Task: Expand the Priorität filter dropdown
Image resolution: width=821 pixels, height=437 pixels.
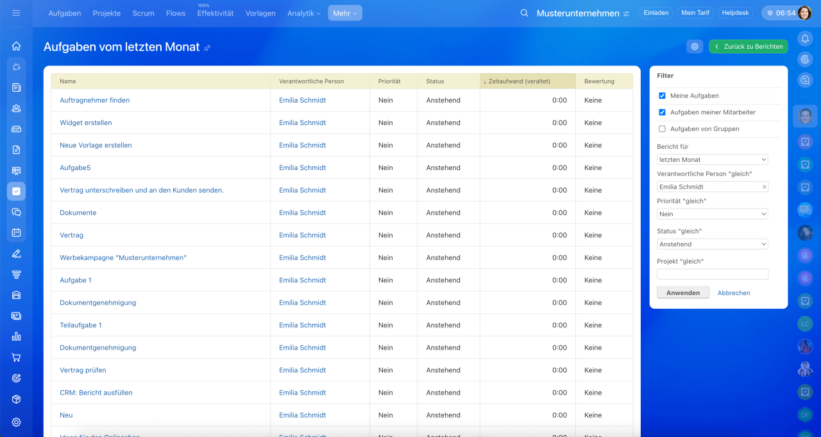Action: 712,214
